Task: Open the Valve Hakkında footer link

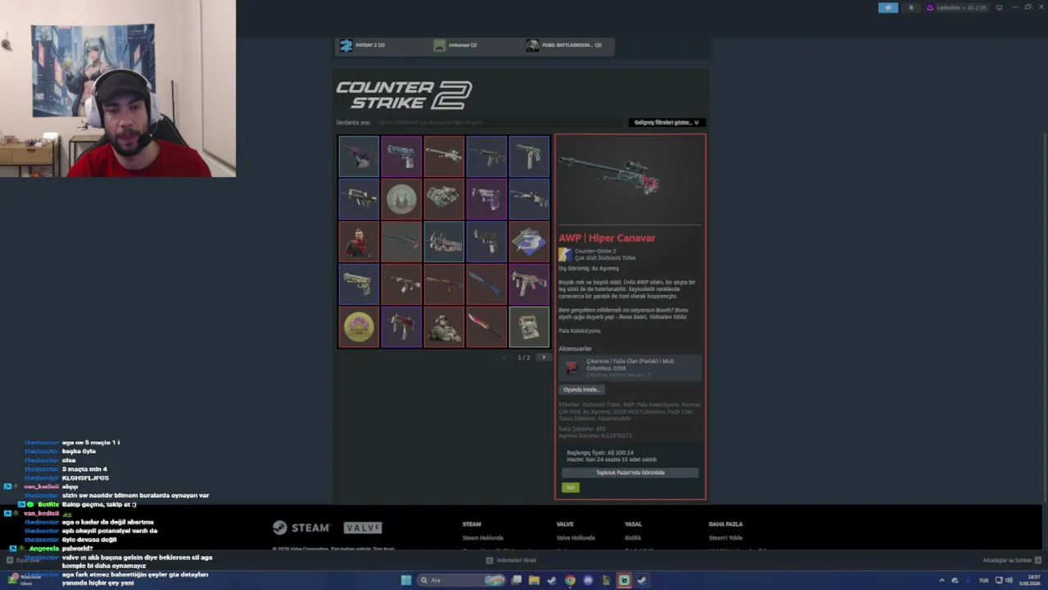Action: pyautogui.click(x=576, y=538)
